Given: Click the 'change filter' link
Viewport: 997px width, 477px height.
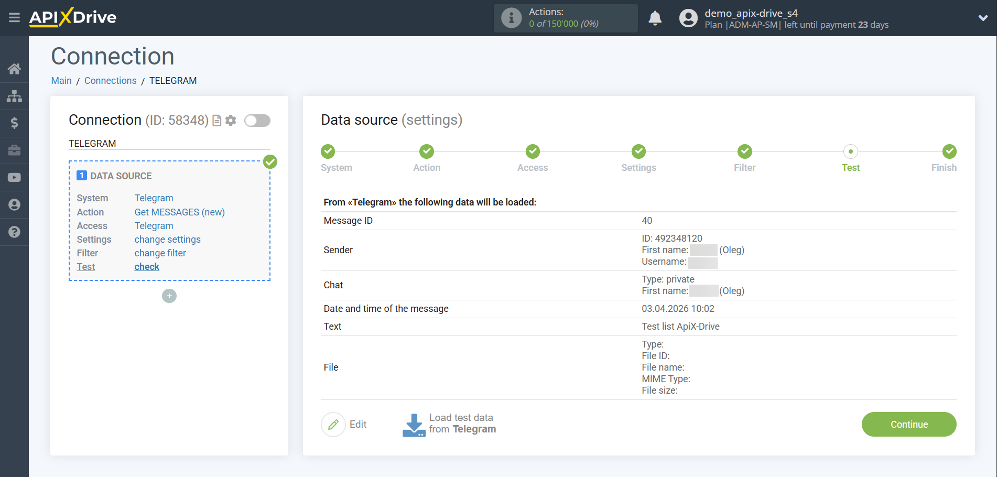Looking at the screenshot, I should point(160,253).
